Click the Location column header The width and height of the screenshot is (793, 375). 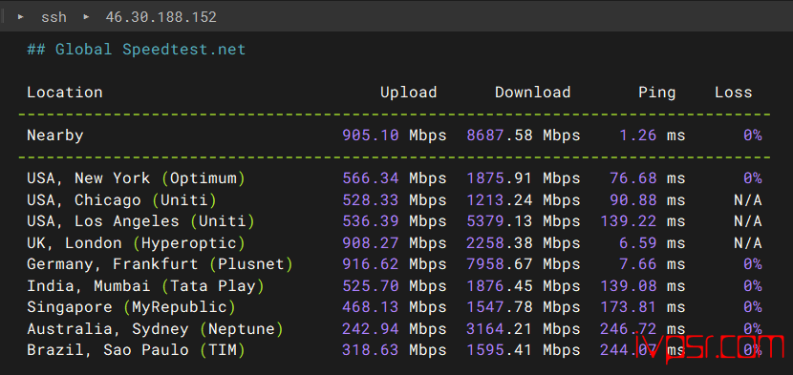65,93
